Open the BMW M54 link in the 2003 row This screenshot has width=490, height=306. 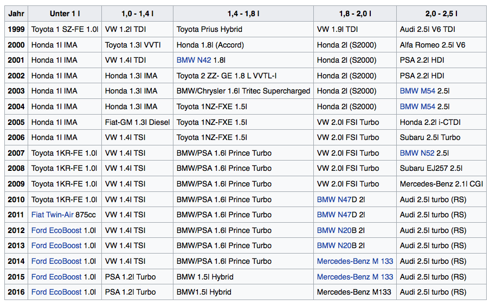(417, 91)
